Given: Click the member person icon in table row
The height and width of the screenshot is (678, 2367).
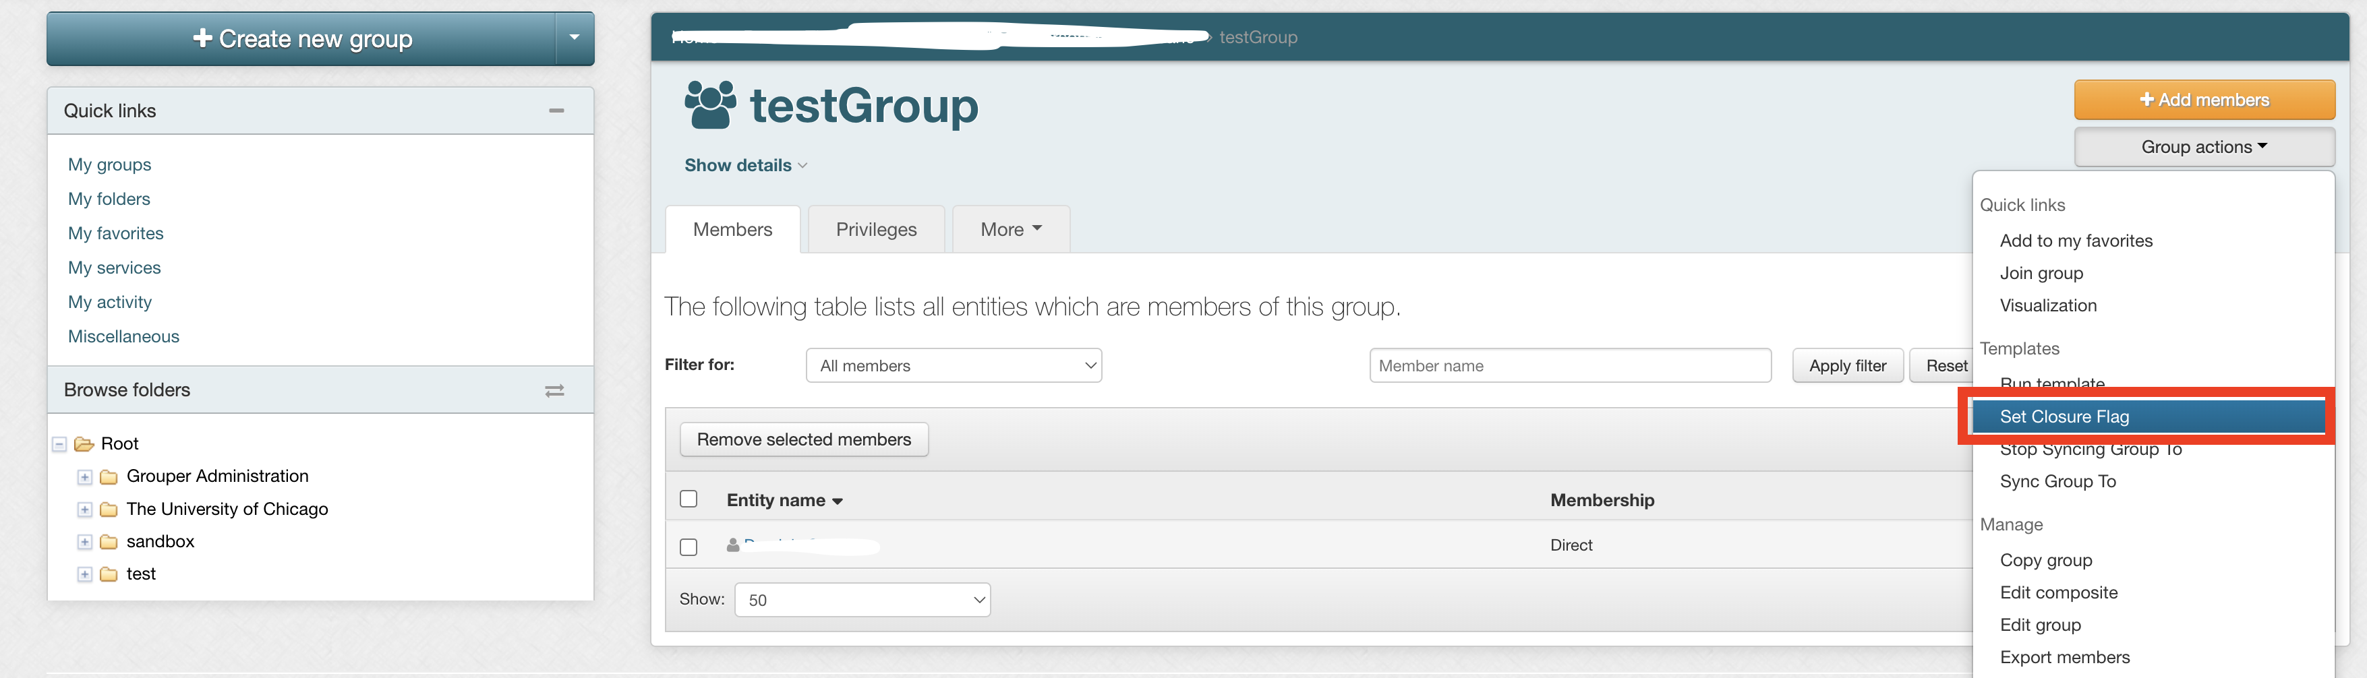Looking at the screenshot, I should pyautogui.click(x=732, y=546).
